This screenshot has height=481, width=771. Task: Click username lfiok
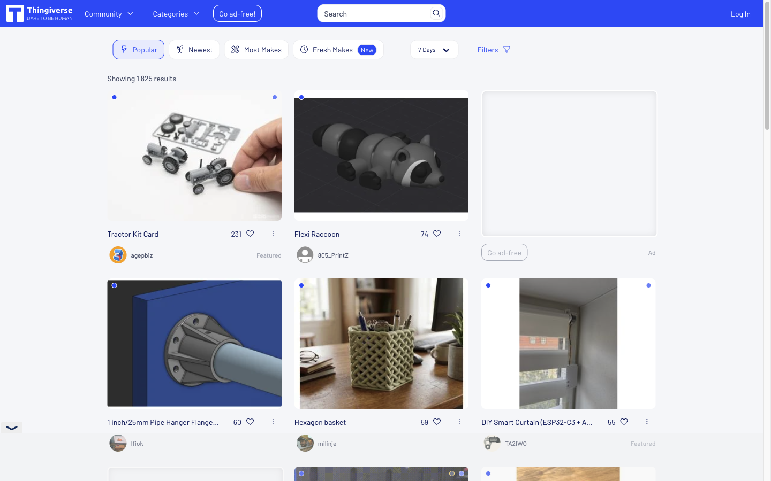pyautogui.click(x=137, y=444)
